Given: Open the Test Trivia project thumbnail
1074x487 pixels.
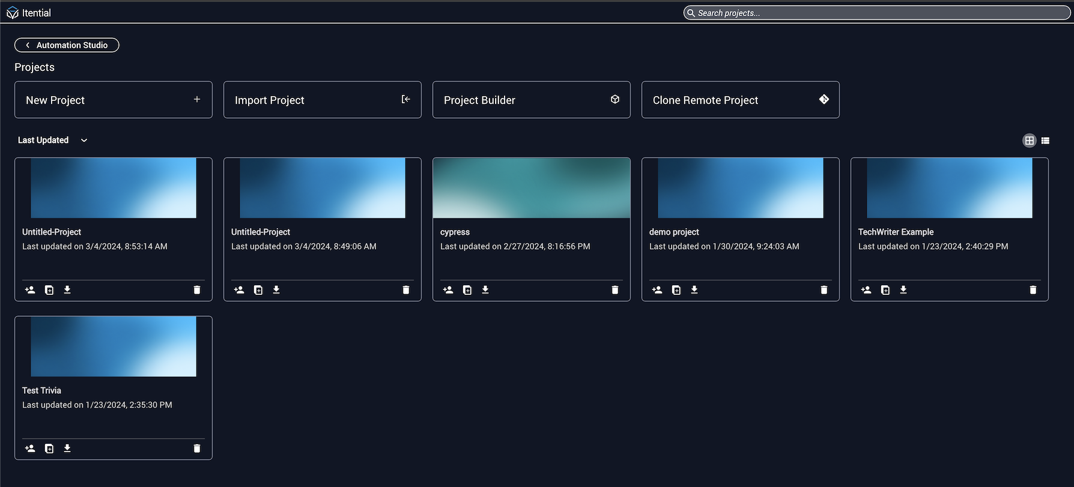Looking at the screenshot, I should coord(113,346).
